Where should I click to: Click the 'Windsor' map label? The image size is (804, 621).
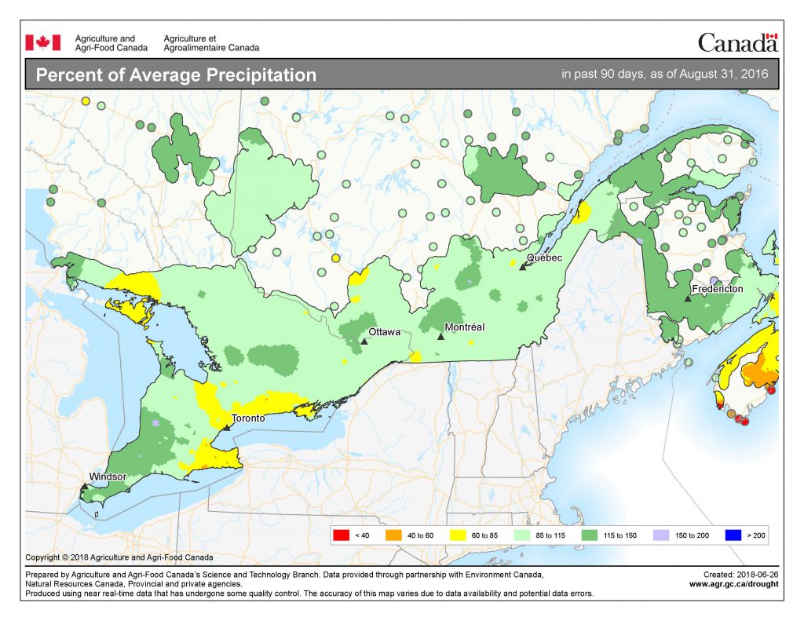tap(108, 477)
